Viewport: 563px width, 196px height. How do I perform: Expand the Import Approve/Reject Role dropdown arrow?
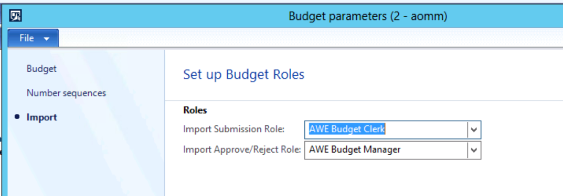(474, 150)
